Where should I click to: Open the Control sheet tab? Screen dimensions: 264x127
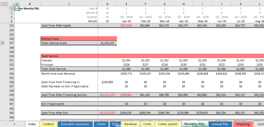(x=48, y=124)
